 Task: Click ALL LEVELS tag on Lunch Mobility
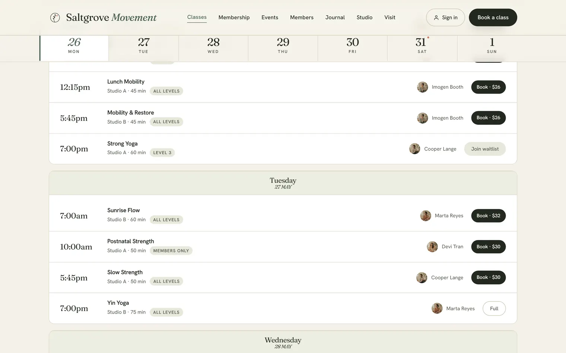click(x=166, y=91)
